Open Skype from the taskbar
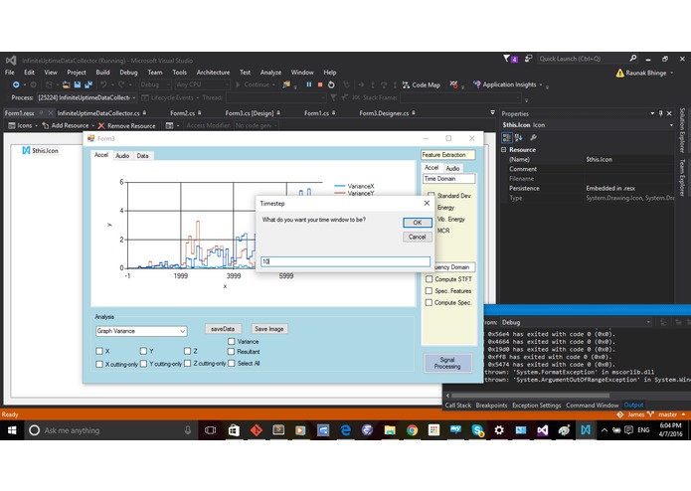Screen dimensions: 691x491 pyautogui.click(x=477, y=430)
